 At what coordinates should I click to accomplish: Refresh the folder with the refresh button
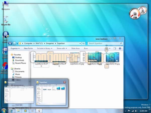click(x=83, y=43)
